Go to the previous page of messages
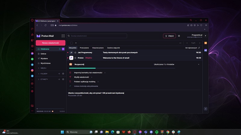The width and height of the screenshot is (241, 135). coord(187,43)
